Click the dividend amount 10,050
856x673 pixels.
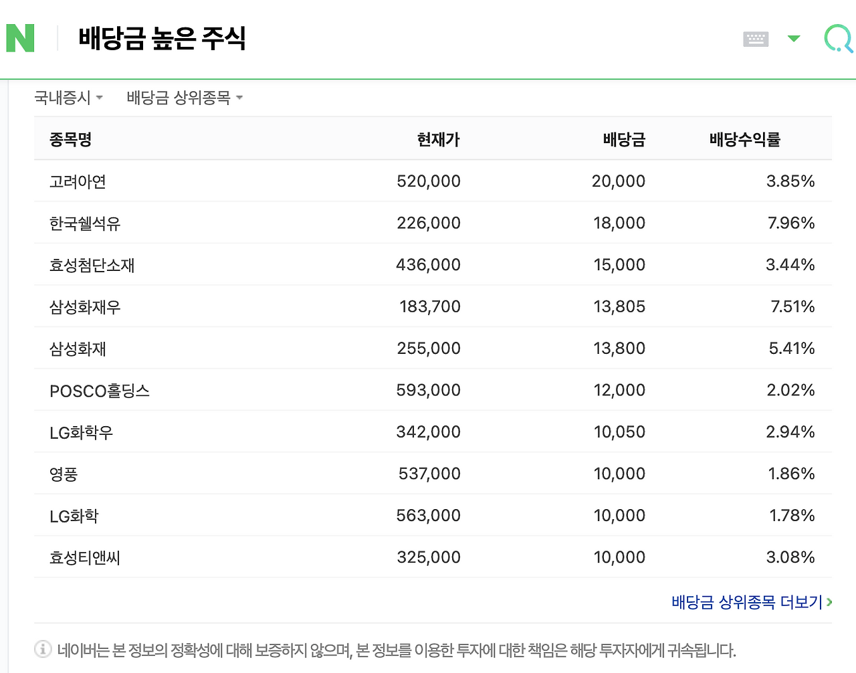point(619,432)
